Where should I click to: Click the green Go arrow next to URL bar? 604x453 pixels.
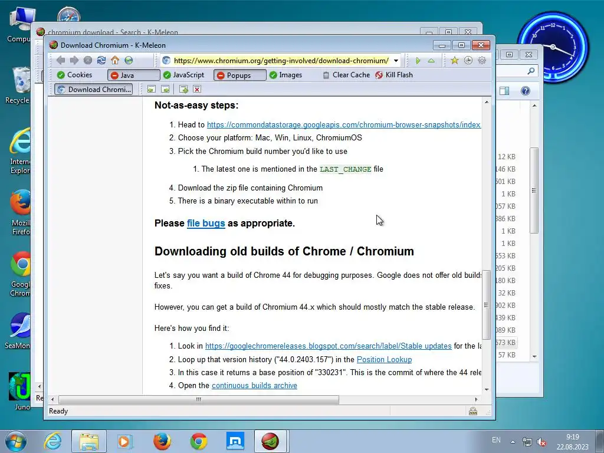[418, 61]
